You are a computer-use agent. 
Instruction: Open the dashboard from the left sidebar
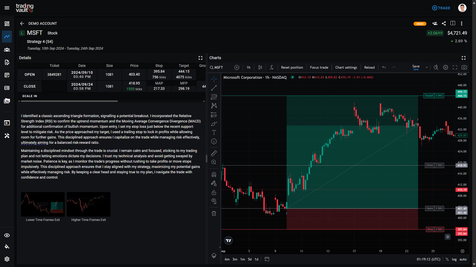click(7, 23)
